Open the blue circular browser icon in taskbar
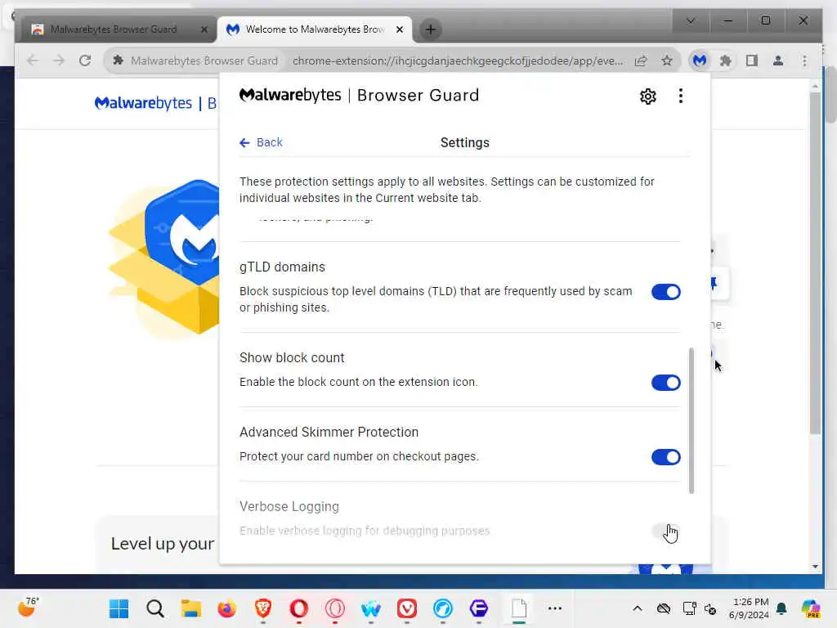The height and width of the screenshot is (628, 837). [442, 608]
